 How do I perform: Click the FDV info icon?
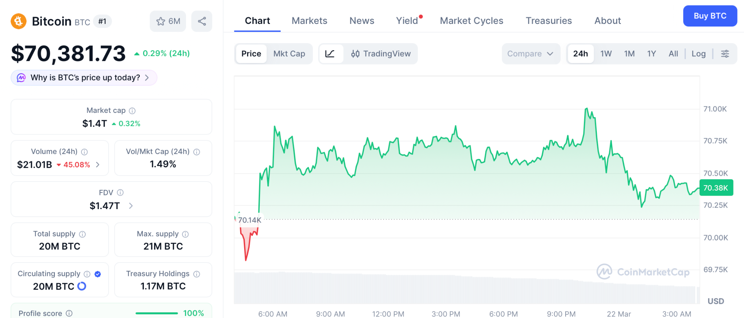[120, 193]
